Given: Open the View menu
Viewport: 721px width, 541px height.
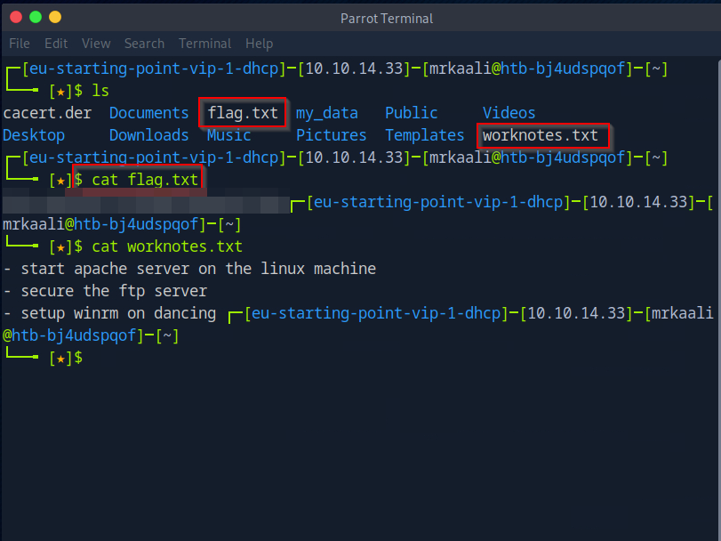Looking at the screenshot, I should [x=96, y=44].
